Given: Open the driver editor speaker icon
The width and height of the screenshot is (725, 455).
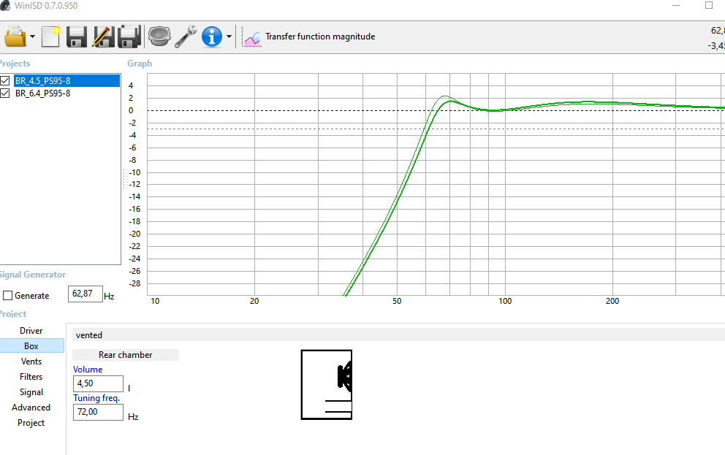Looking at the screenshot, I should coord(159,36).
